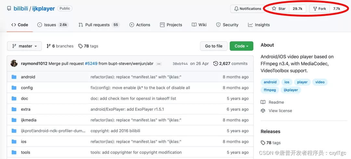This screenshot has height=159, width=351.
Task: Fork the ijkplayer repository
Action: tap(319, 9)
